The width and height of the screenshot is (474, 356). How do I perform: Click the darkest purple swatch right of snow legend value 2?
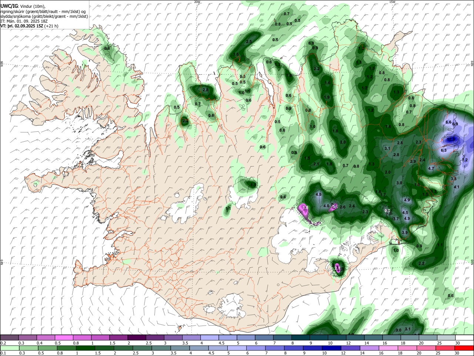[137, 338]
